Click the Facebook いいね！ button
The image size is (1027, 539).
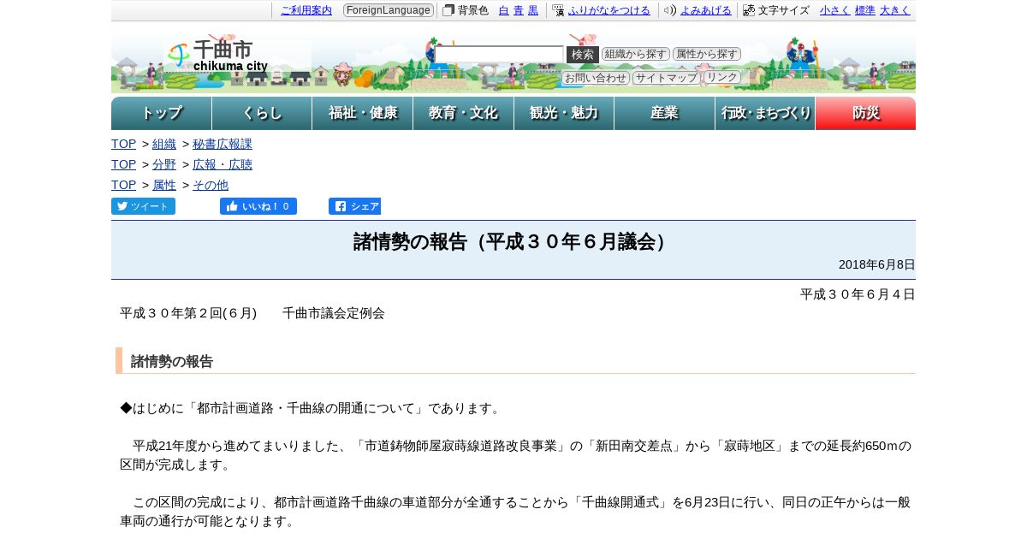tap(258, 206)
